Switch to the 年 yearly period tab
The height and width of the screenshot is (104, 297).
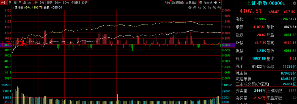30,3
